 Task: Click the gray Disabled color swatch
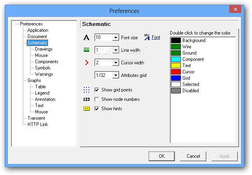(176, 91)
